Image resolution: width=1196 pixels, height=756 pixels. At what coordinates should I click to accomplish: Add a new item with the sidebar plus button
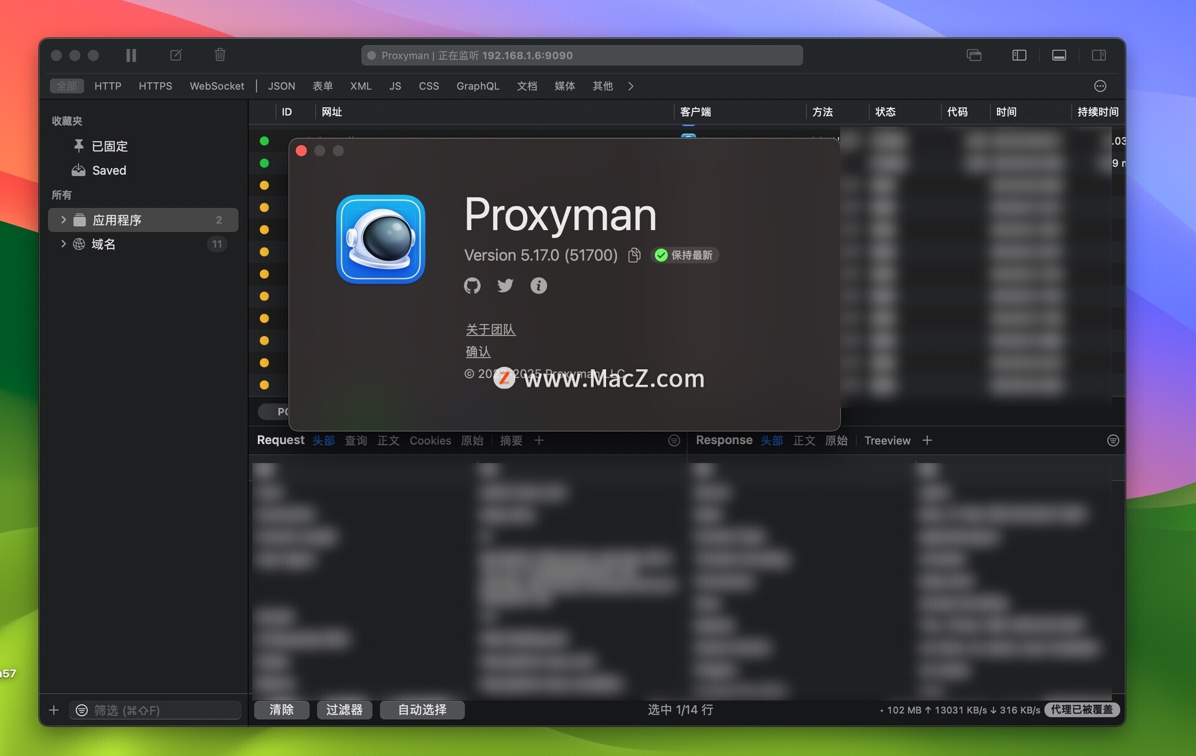54,710
